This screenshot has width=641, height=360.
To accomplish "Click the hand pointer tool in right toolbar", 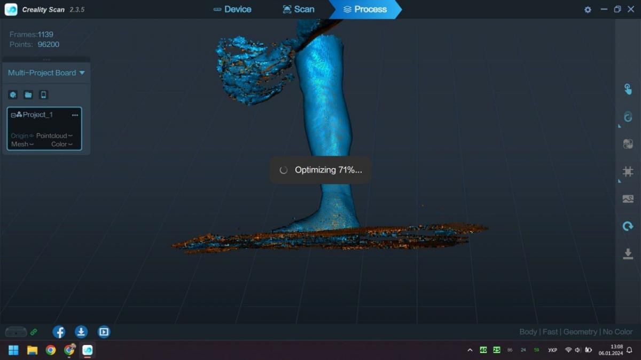I will [628, 89].
